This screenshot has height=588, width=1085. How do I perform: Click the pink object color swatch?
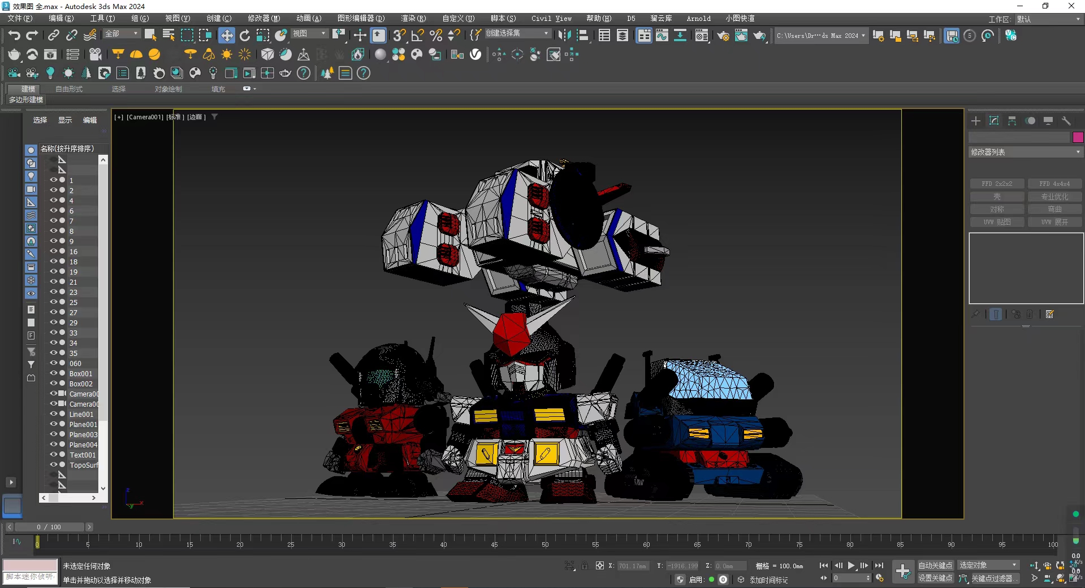pyautogui.click(x=1078, y=137)
